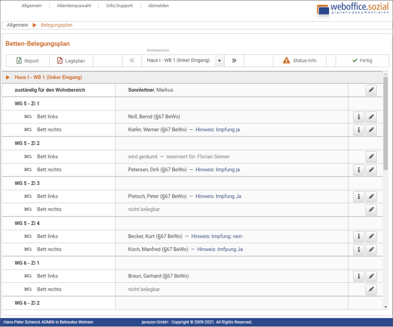Viewport: 393px width, 327px height.
Task: Open the Klientenauswahl menu
Action: click(74, 6)
